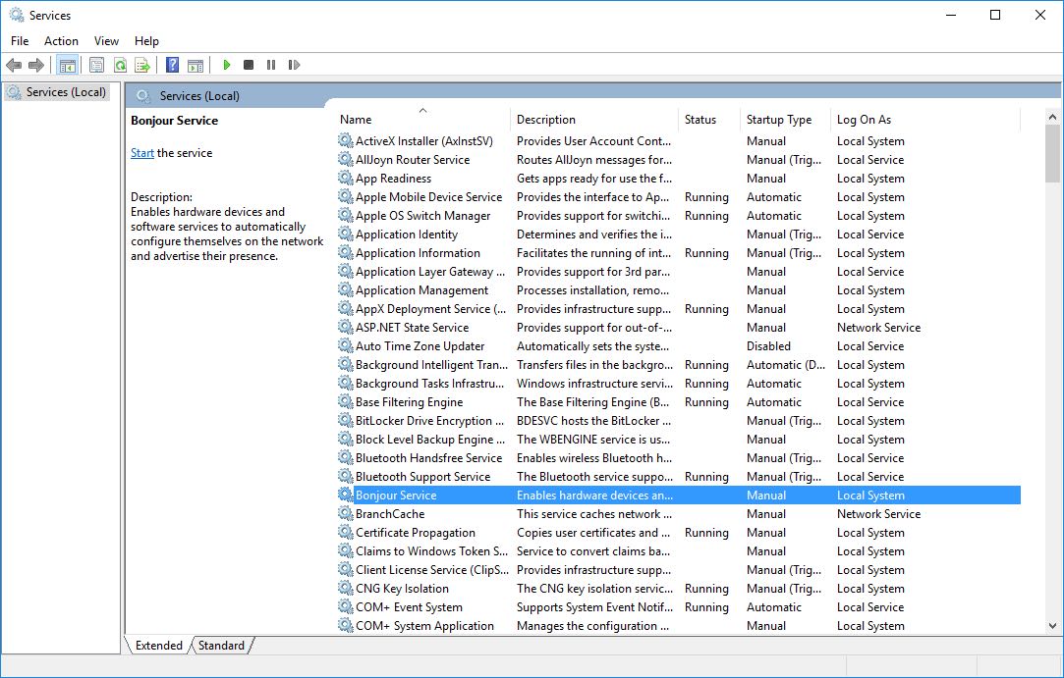Click the gear icon beside ActiveX Installer (AxInstSV)
This screenshot has width=1064, height=678.
pyautogui.click(x=346, y=141)
